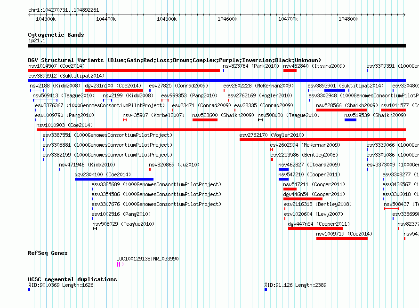Select nsv2188 (Kidd2008) label
This screenshot has height=308, width=419.
click(55, 86)
